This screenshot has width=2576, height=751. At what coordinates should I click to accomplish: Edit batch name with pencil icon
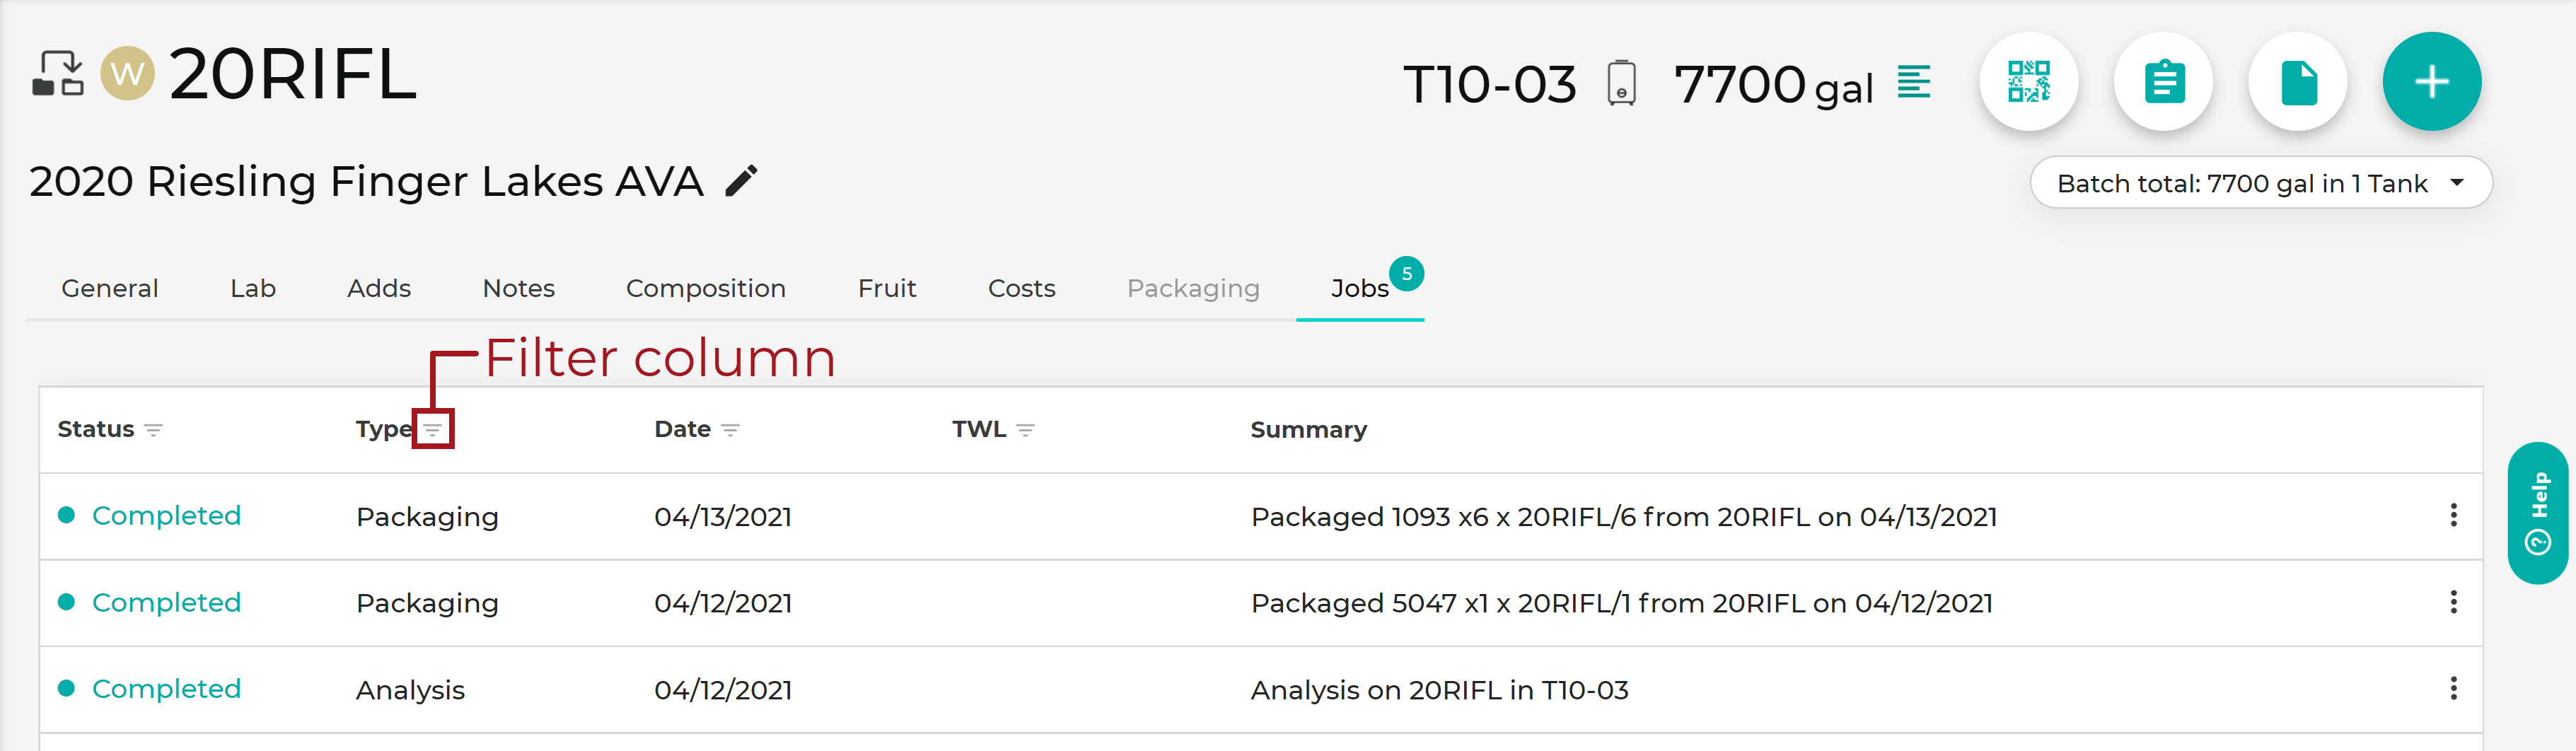741,181
